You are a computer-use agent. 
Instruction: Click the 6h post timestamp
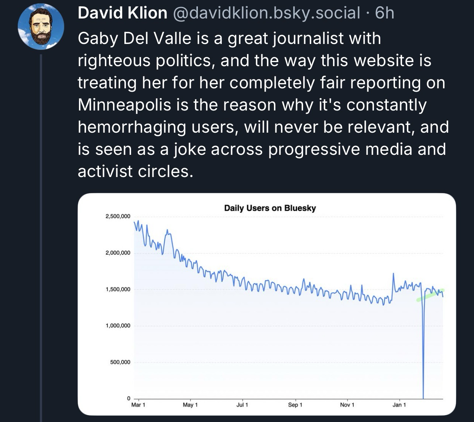384,13
